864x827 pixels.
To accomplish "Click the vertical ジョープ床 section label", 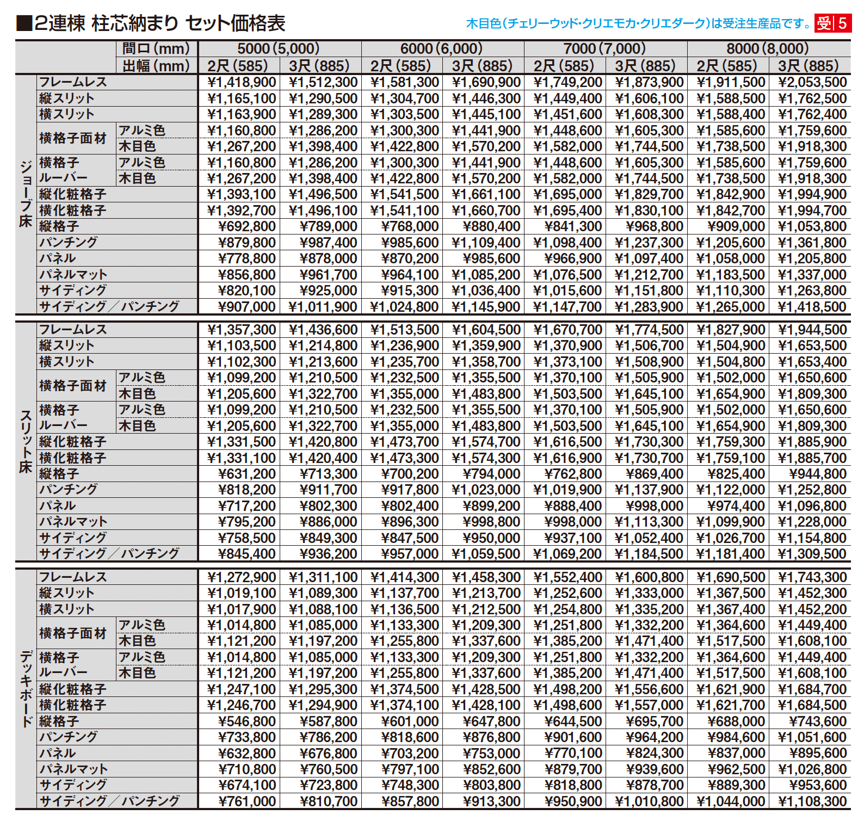I will coord(26,194).
